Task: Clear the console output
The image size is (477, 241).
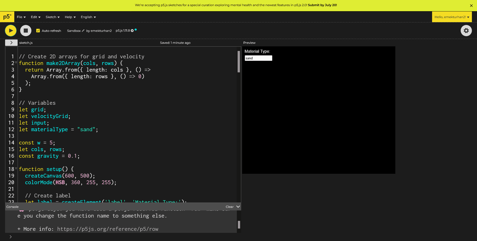Action: click(229, 207)
